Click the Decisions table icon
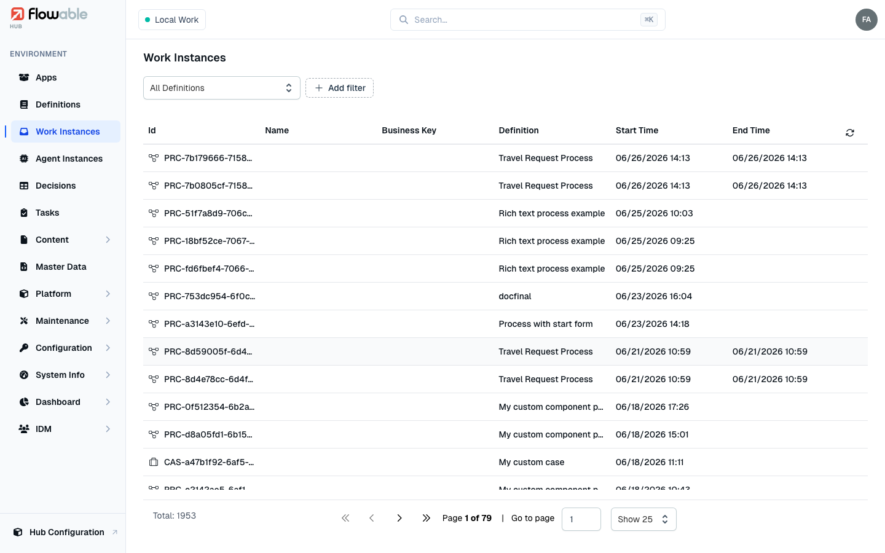885x553 pixels. click(24, 186)
